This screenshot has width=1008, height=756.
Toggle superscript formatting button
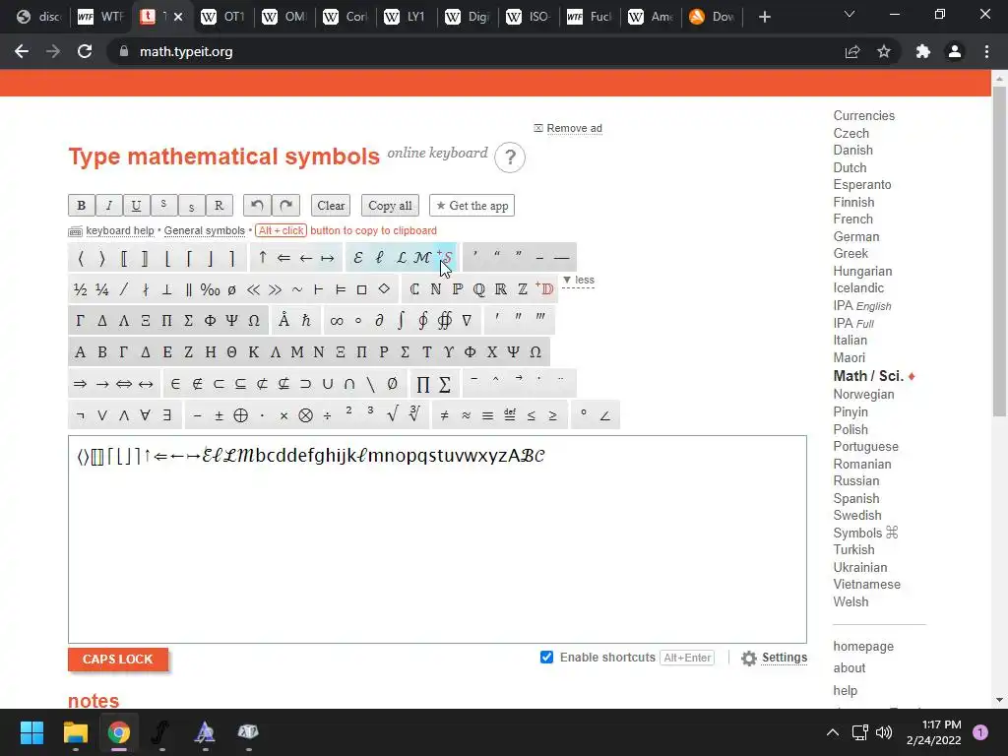point(164,206)
